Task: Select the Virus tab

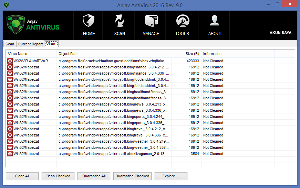Action: pos(51,44)
